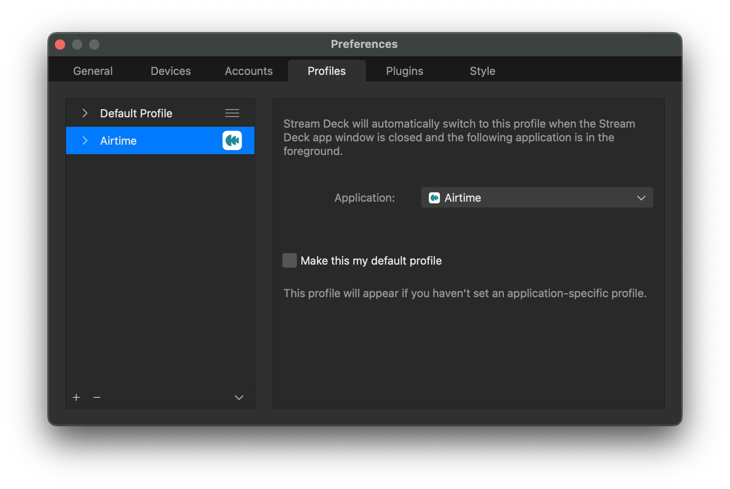Open the Devices preferences tab
This screenshot has height=489, width=730.
(x=170, y=71)
